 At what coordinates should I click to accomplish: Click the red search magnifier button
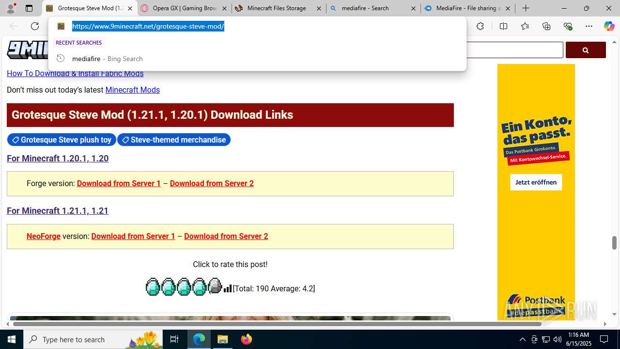(x=586, y=50)
